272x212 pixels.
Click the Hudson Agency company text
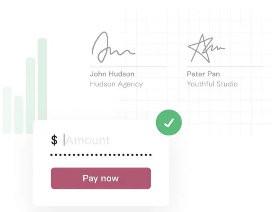coord(116,84)
